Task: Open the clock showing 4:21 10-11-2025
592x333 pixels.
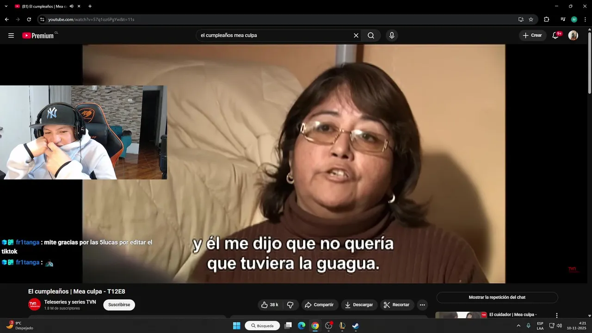Action: point(577,326)
